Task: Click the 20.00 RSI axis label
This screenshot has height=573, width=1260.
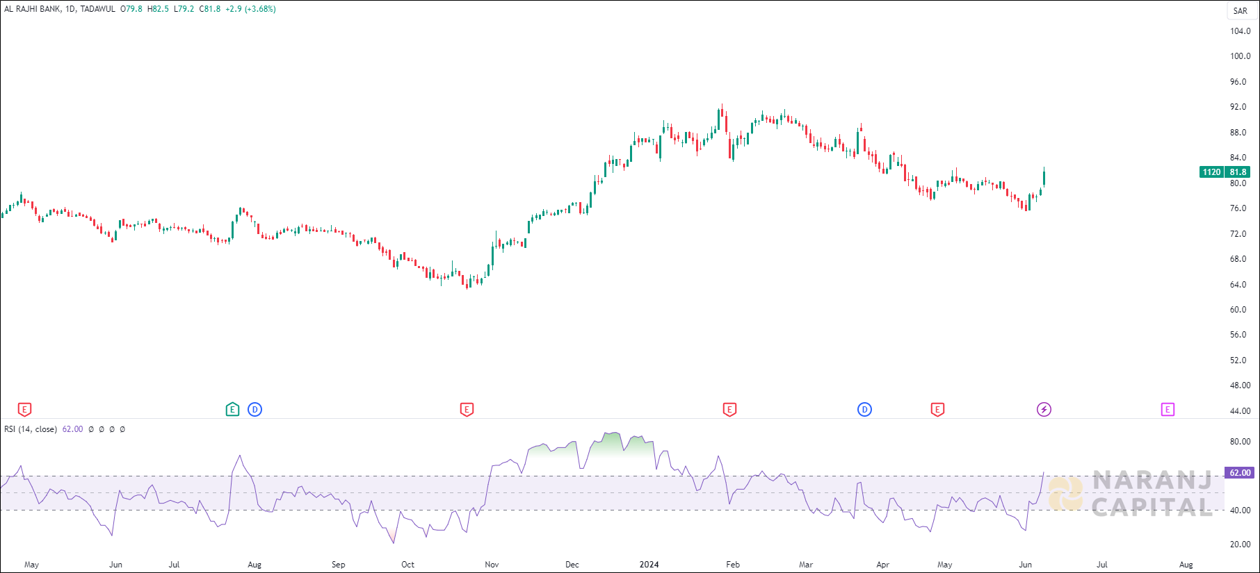Action: pos(1240,545)
